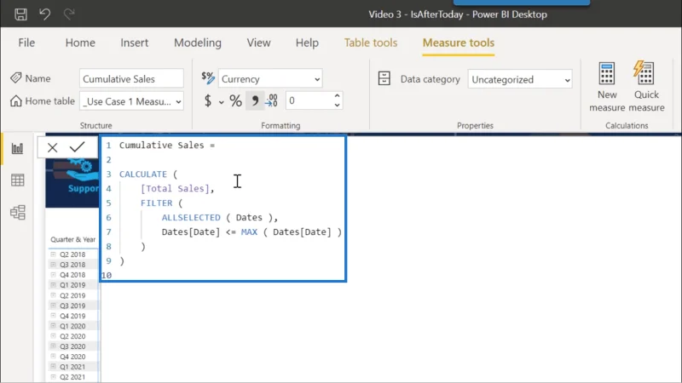The width and height of the screenshot is (682, 383).
Task: Click the decimal places icon
Action: point(272,101)
